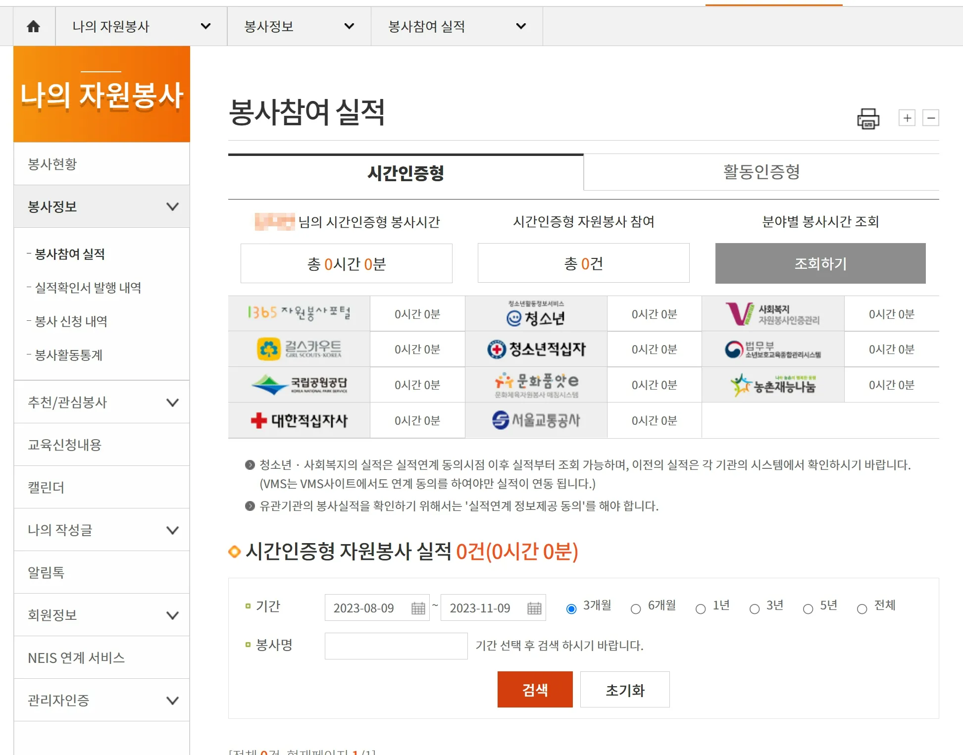Click the 대한적십자사 logo
Viewport: 963px width, 755px height.
tap(299, 420)
